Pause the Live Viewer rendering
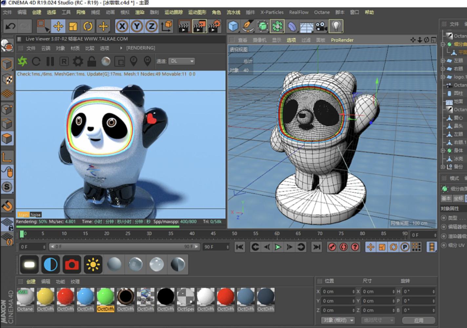Image resolution: width=467 pixels, height=328 pixels. click(50, 61)
